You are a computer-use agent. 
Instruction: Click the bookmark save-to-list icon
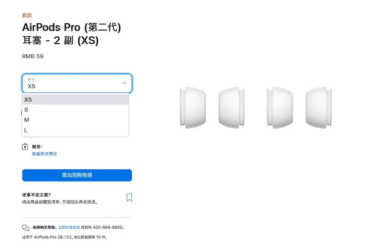pyautogui.click(x=129, y=197)
